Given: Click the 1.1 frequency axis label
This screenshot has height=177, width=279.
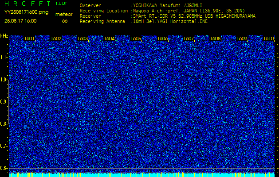Looking at the screenshot, I should point(4,58).
